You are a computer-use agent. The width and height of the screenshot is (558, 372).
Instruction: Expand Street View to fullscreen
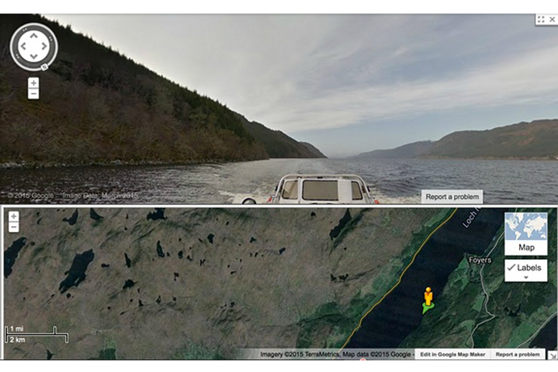541,19
